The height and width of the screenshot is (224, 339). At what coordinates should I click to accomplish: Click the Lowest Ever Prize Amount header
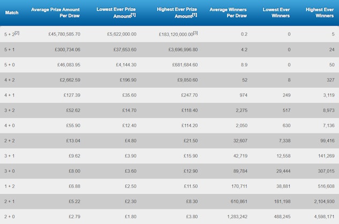(116, 12)
